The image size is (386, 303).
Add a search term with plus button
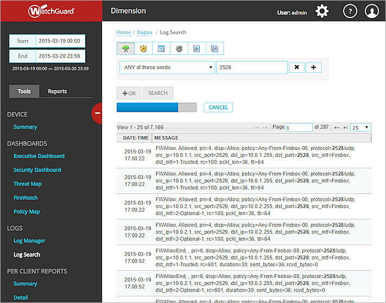(313, 67)
